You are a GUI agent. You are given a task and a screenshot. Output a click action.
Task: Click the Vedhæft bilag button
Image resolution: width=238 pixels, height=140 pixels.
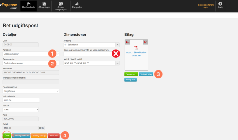[146, 74]
